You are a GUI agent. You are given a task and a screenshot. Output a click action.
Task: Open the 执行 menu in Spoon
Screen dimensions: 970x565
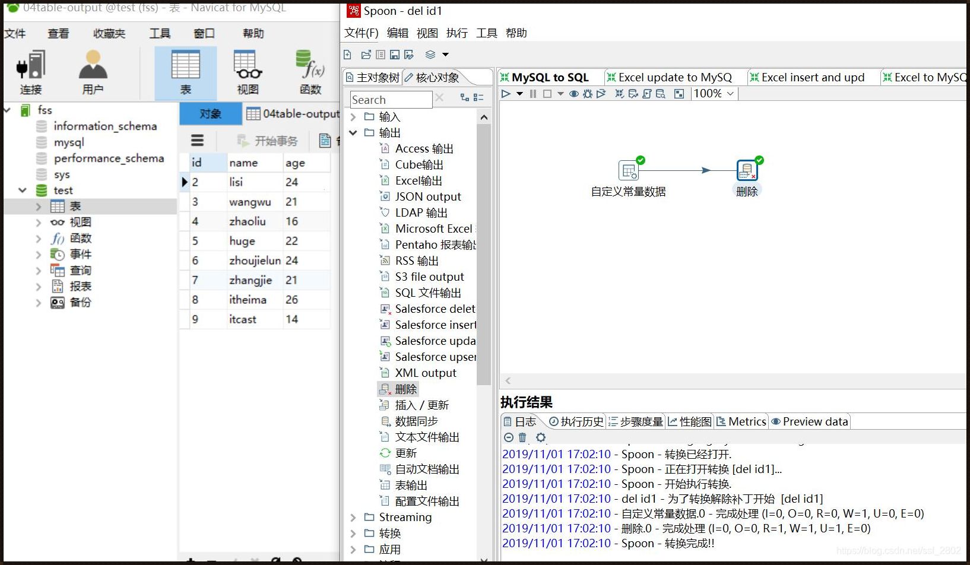point(457,33)
